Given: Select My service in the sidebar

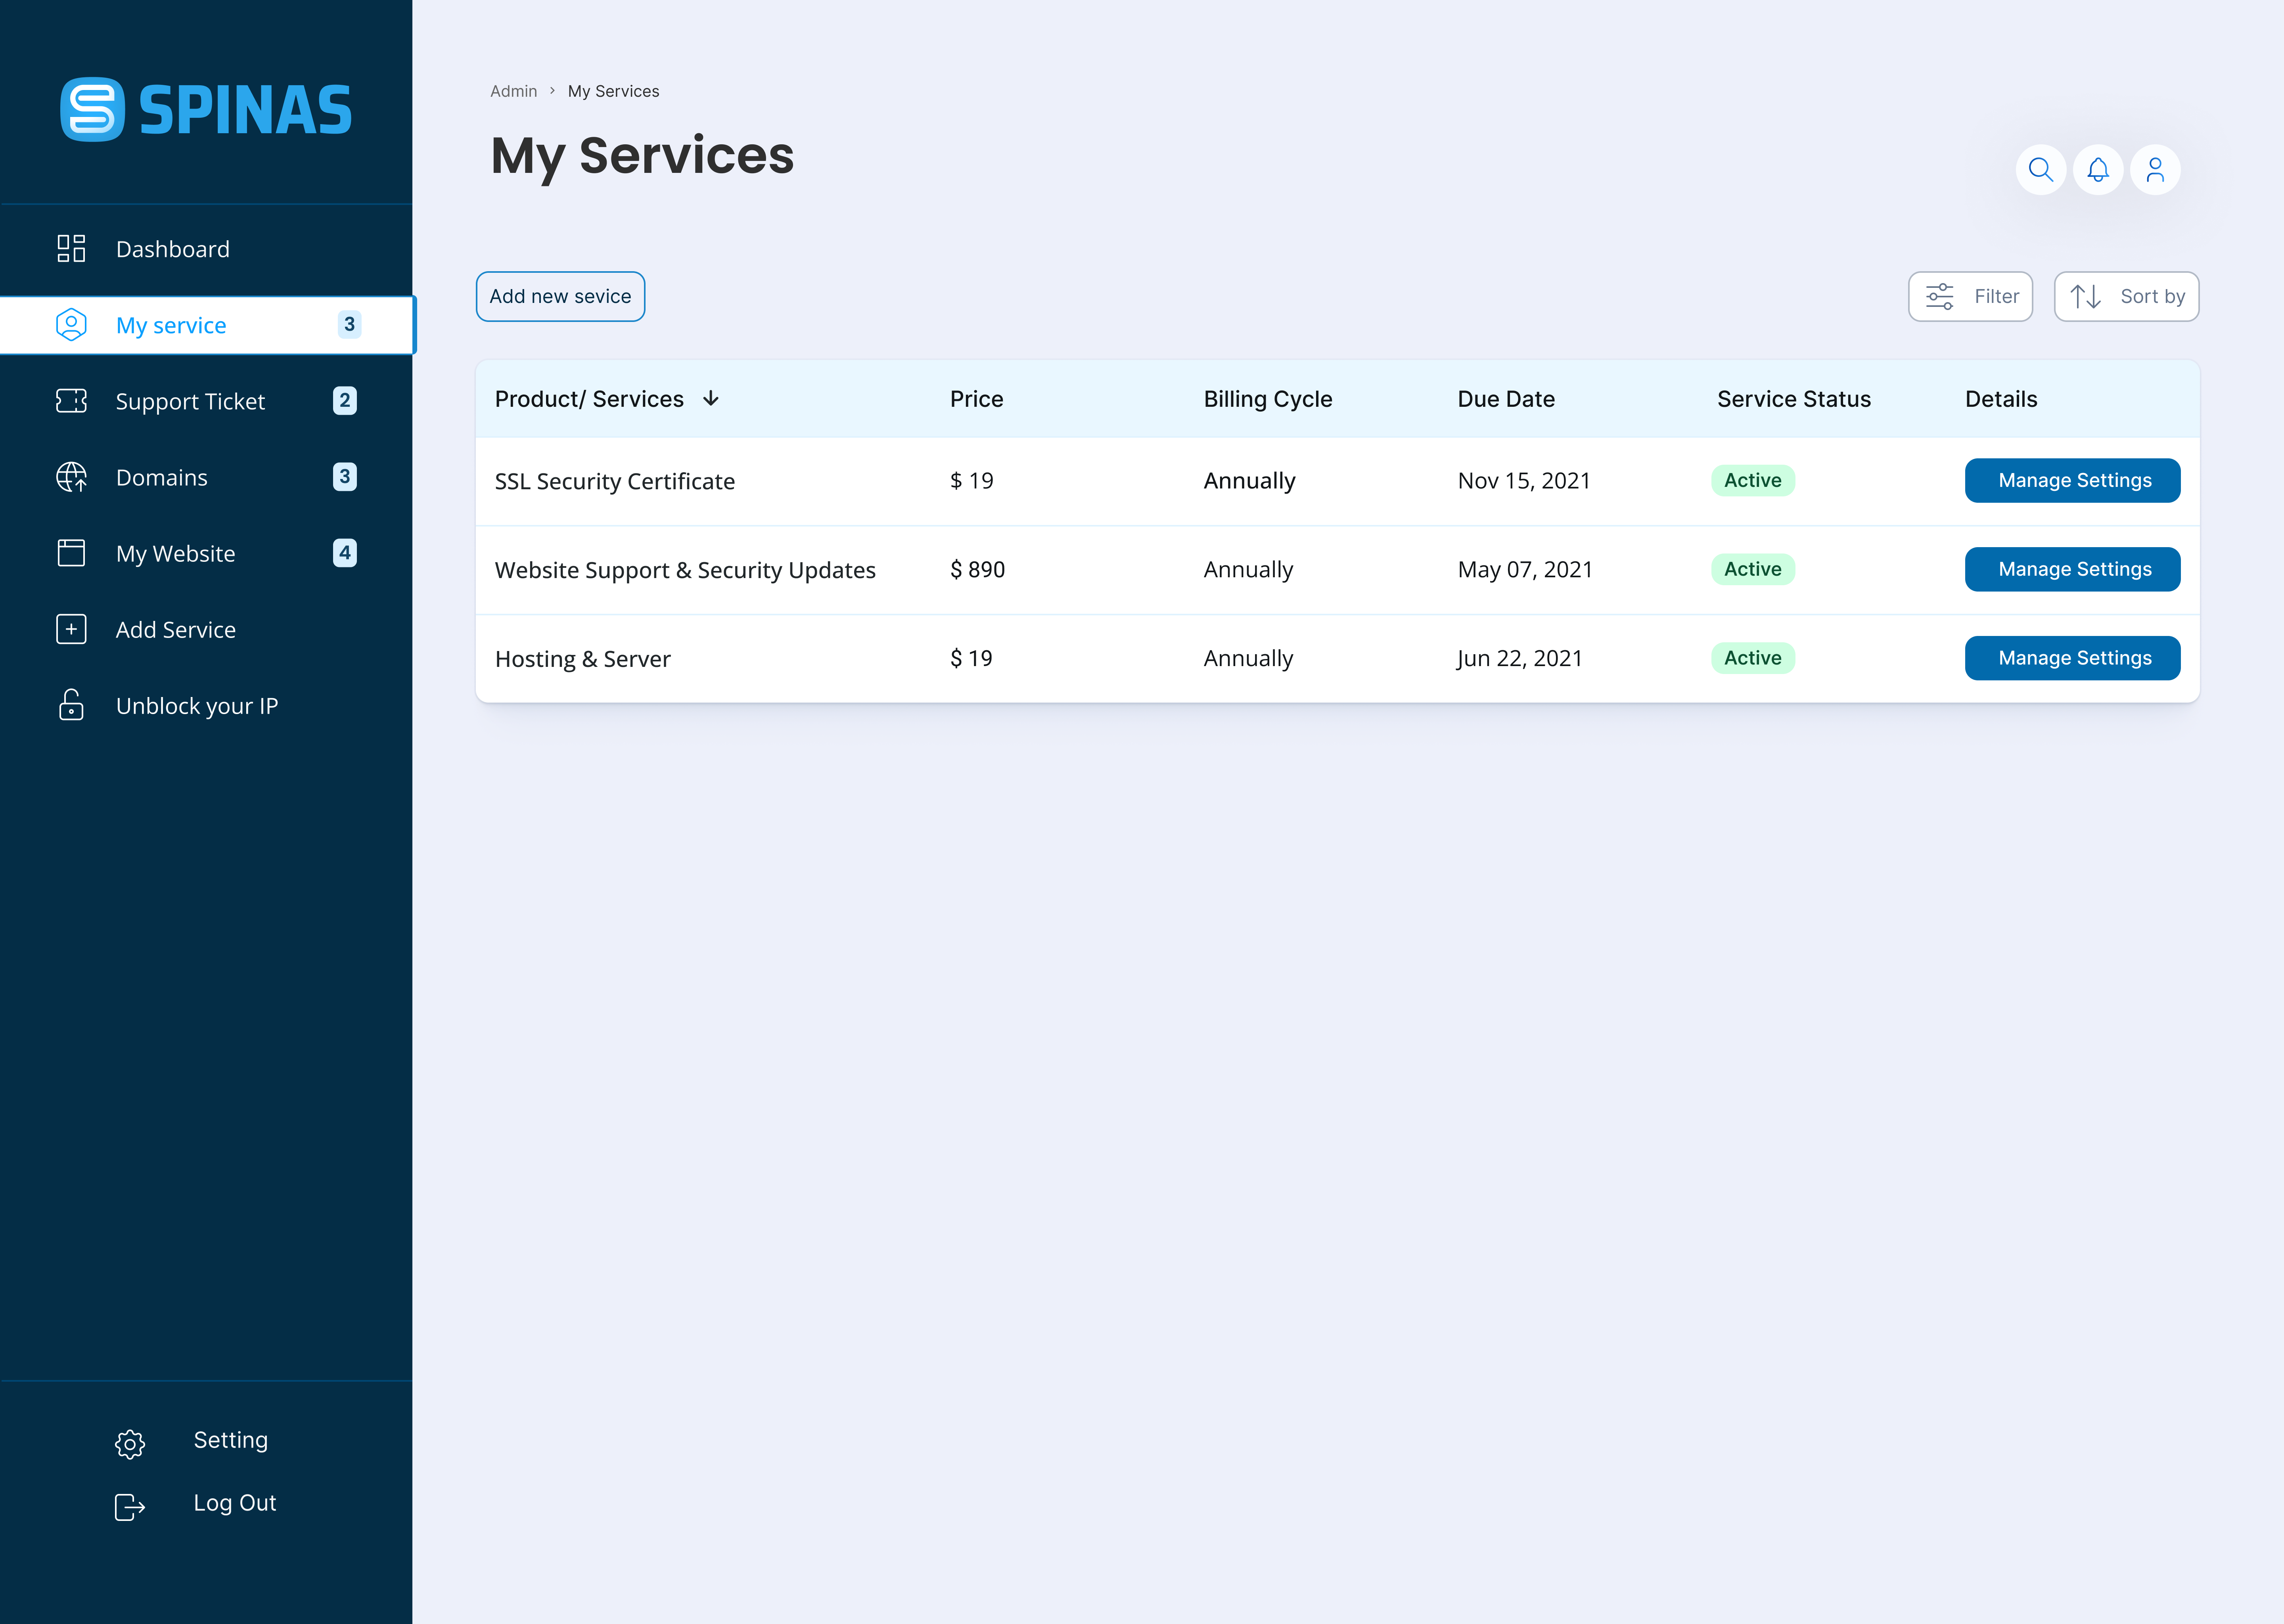Looking at the screenshot, I should point(170,325).
